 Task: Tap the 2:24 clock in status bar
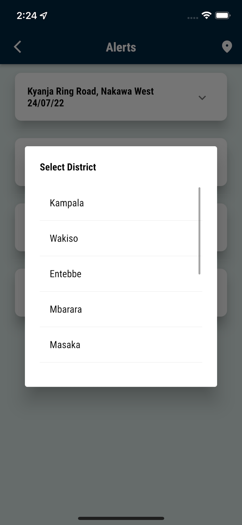click(x=27, y=15)
